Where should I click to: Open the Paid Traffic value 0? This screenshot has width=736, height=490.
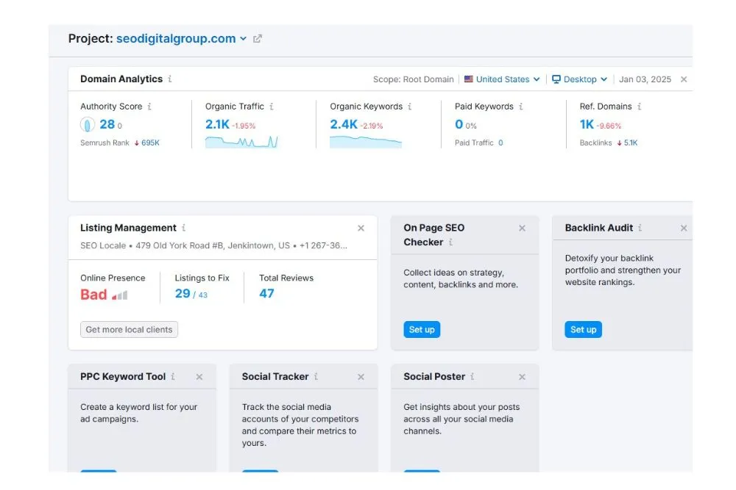(500, 143)
